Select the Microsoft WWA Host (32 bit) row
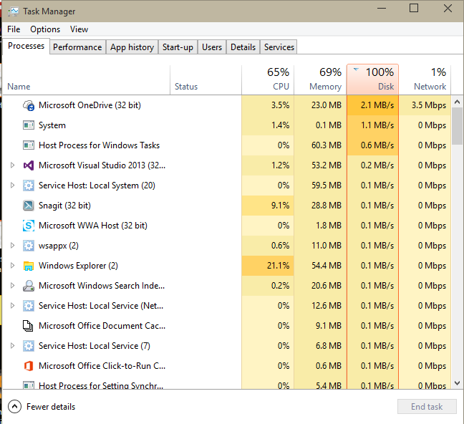464x424 pixels. 227,226
